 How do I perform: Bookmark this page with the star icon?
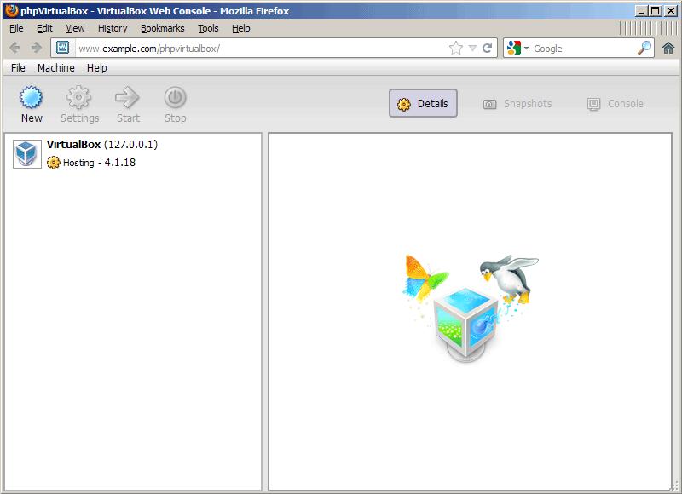click(456, 49)
